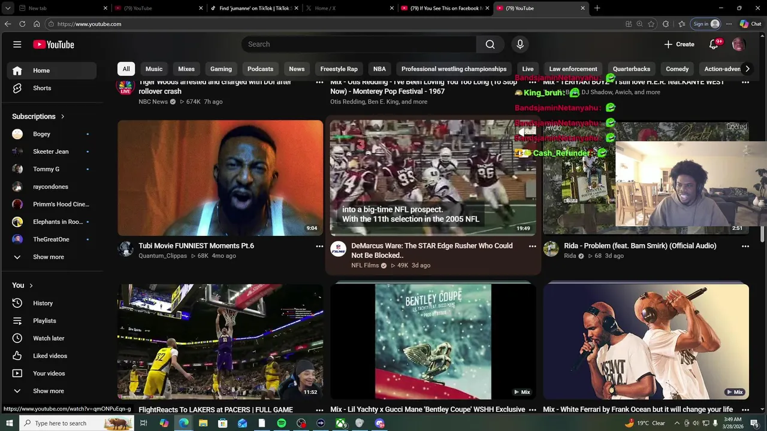Screen dimensions: 767x431
Task: Open Your videos
Action: pos(52,374)
